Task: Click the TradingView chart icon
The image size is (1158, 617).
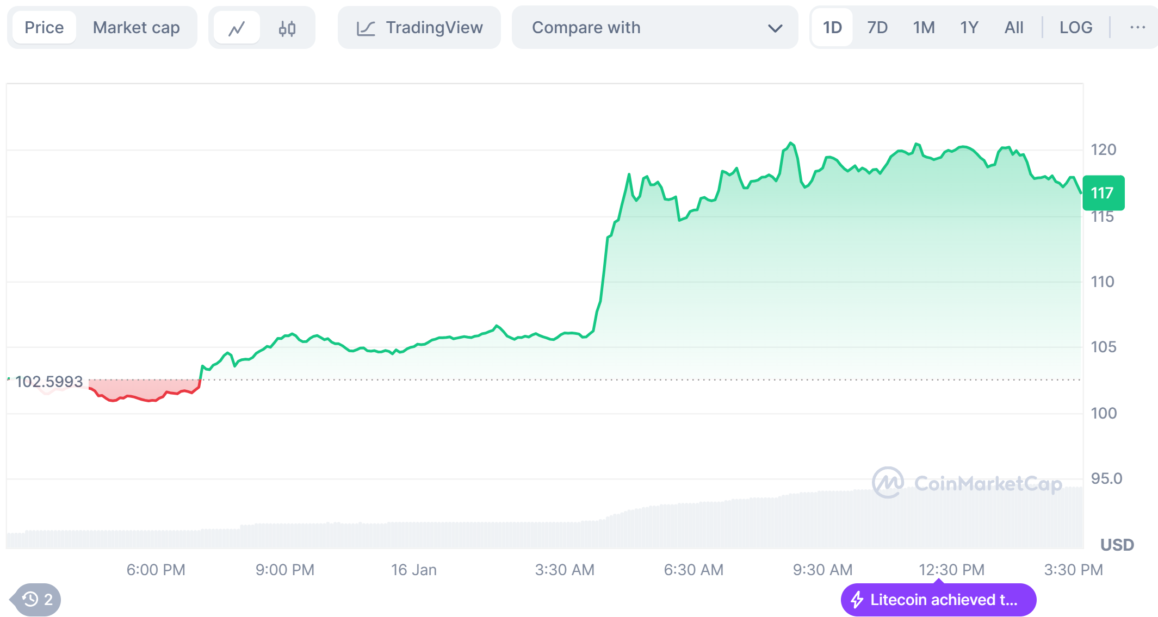Action: tap(366, 28)
